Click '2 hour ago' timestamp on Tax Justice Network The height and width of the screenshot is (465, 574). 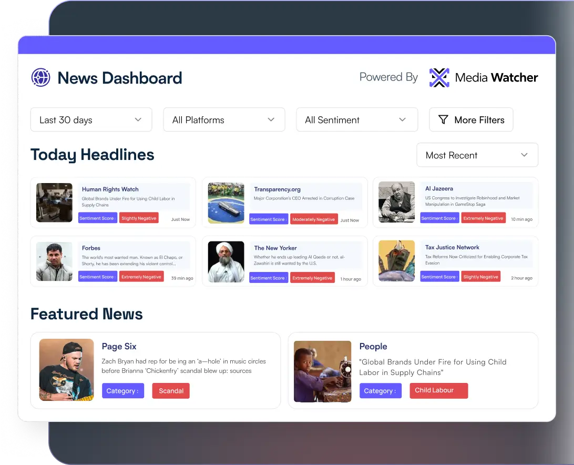pos(521,278)
